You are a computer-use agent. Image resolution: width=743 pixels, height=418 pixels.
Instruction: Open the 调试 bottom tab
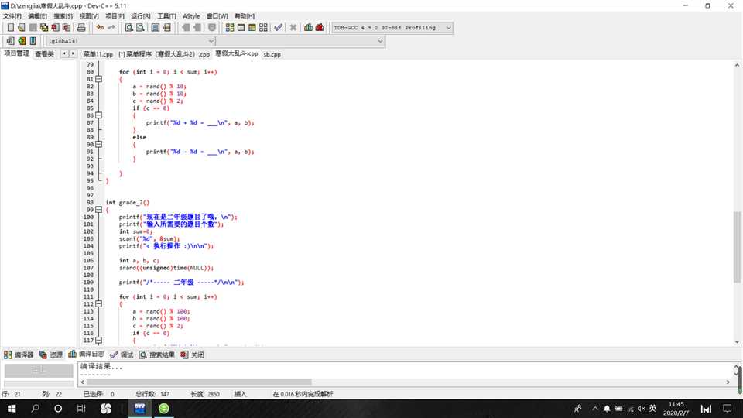click(x=122, y=355)
